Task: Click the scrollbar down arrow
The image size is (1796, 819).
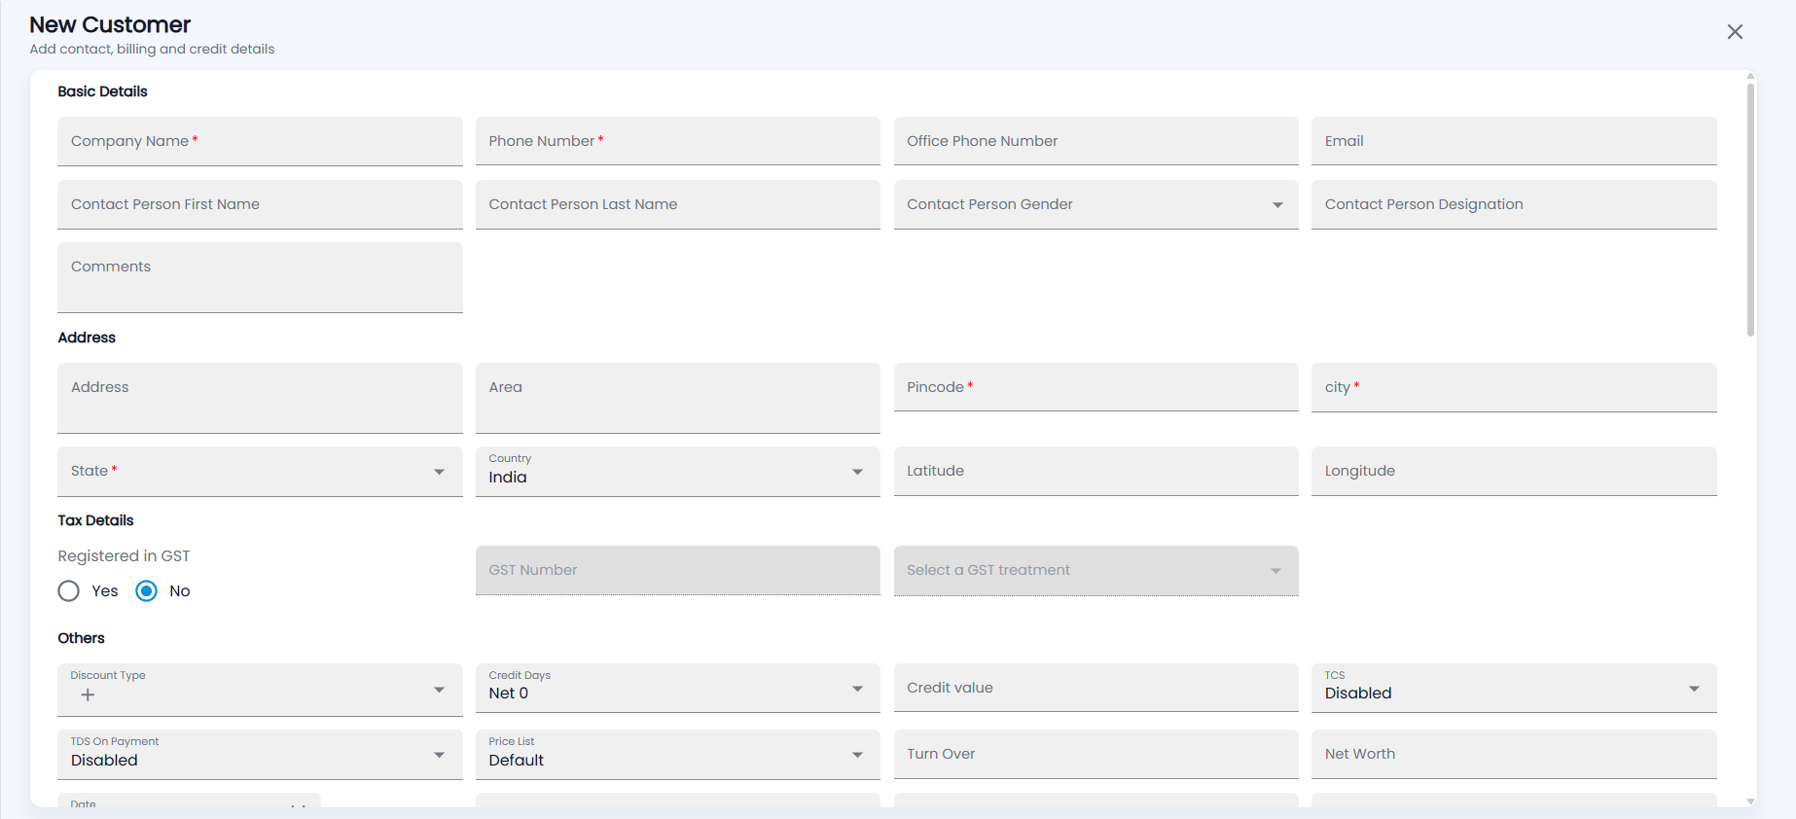Action: (x=1750, y=801)
